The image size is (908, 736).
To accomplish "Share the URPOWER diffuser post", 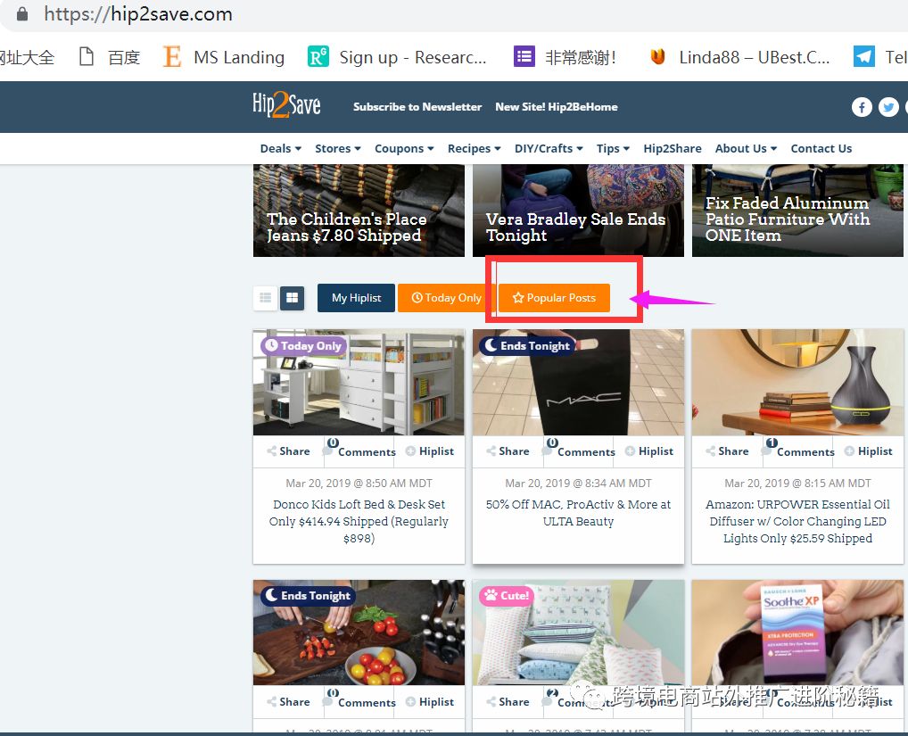I will pos(727,451).
